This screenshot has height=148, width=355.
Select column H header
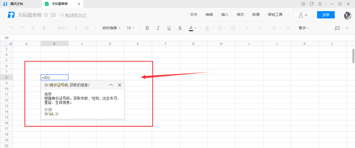(x=221, y=44)
